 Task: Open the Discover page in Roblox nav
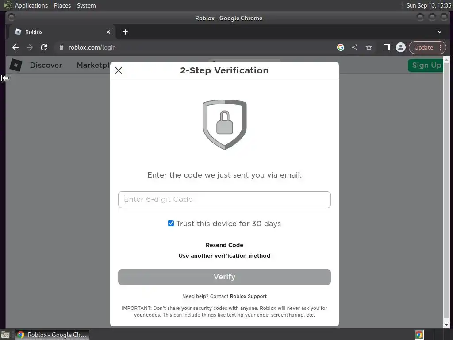(x=46, y=65)
